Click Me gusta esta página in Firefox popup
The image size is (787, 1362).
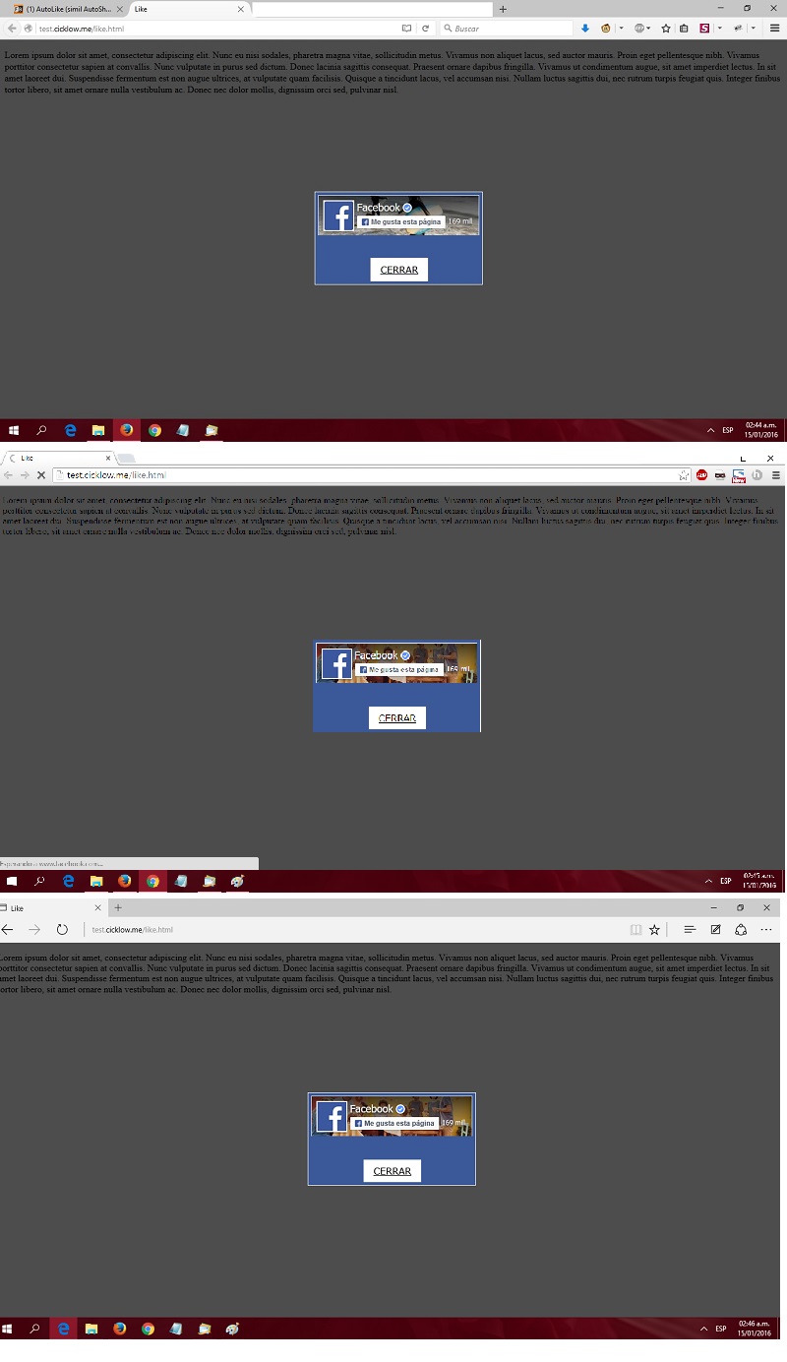pyautogui.click(x=400, y=222)
